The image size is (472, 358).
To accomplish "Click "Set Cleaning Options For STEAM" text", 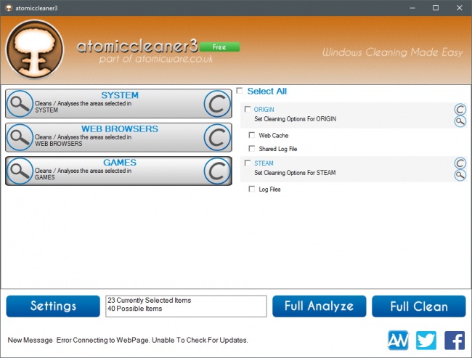I will point(295,173).
